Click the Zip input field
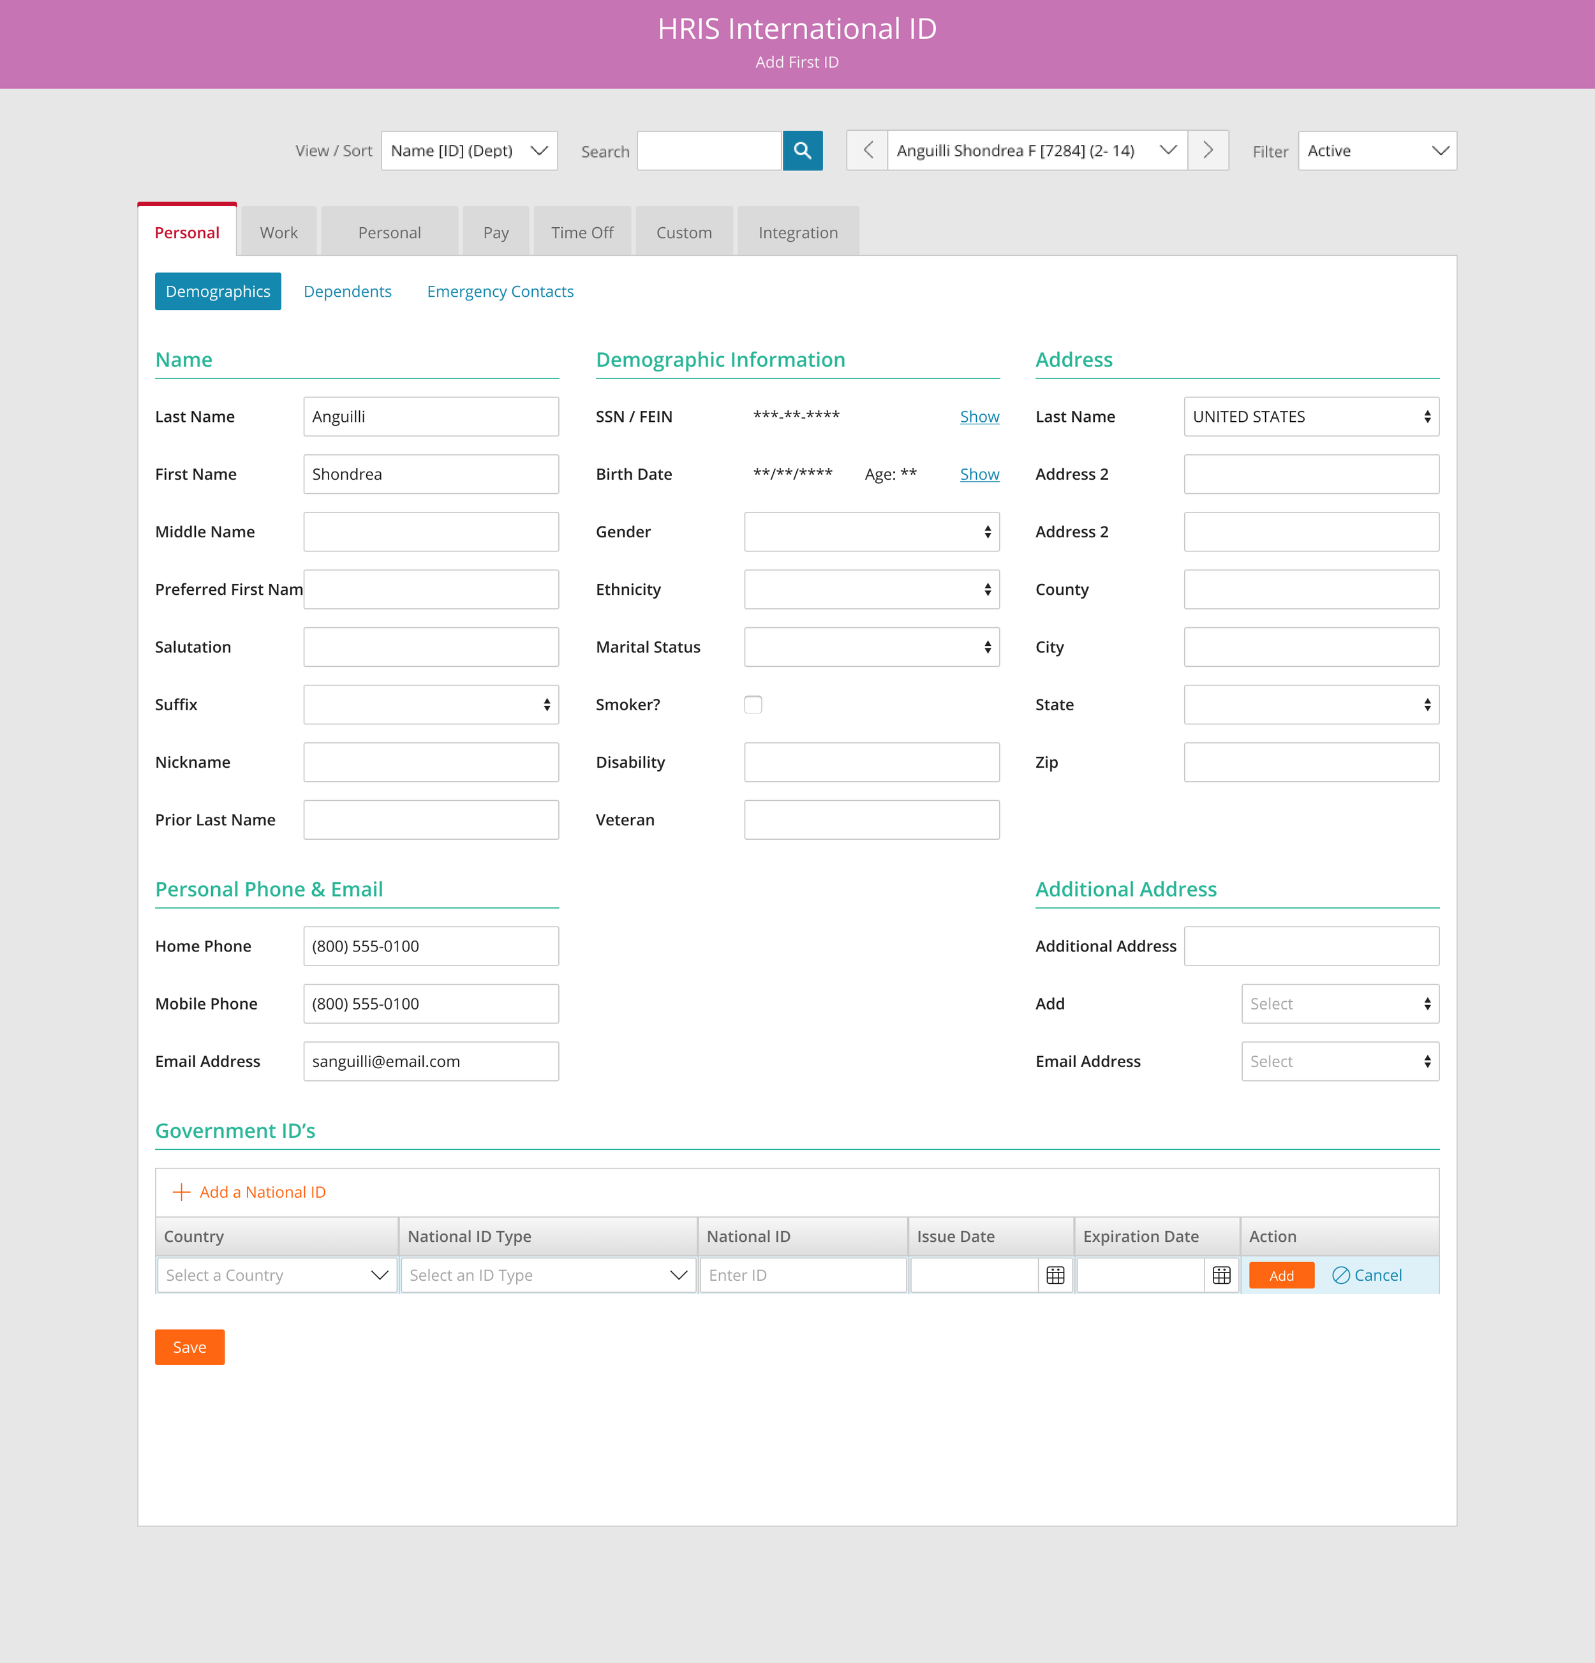This screenshot has width=1595, height=1663. pos(1312,762)
